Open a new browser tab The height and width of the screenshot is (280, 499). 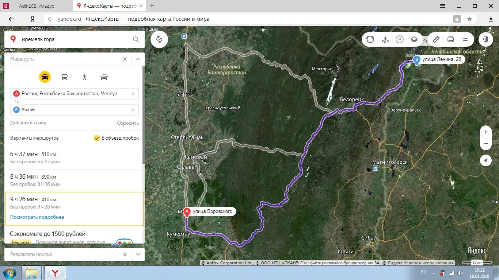[x=152, y=6]
